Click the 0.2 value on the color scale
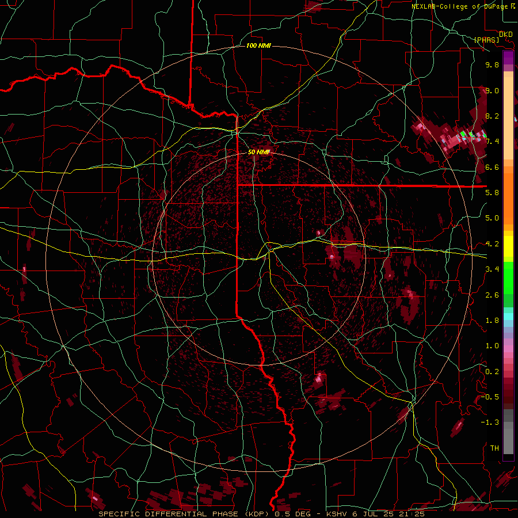518x518 pixels. [x=492, y=372]
